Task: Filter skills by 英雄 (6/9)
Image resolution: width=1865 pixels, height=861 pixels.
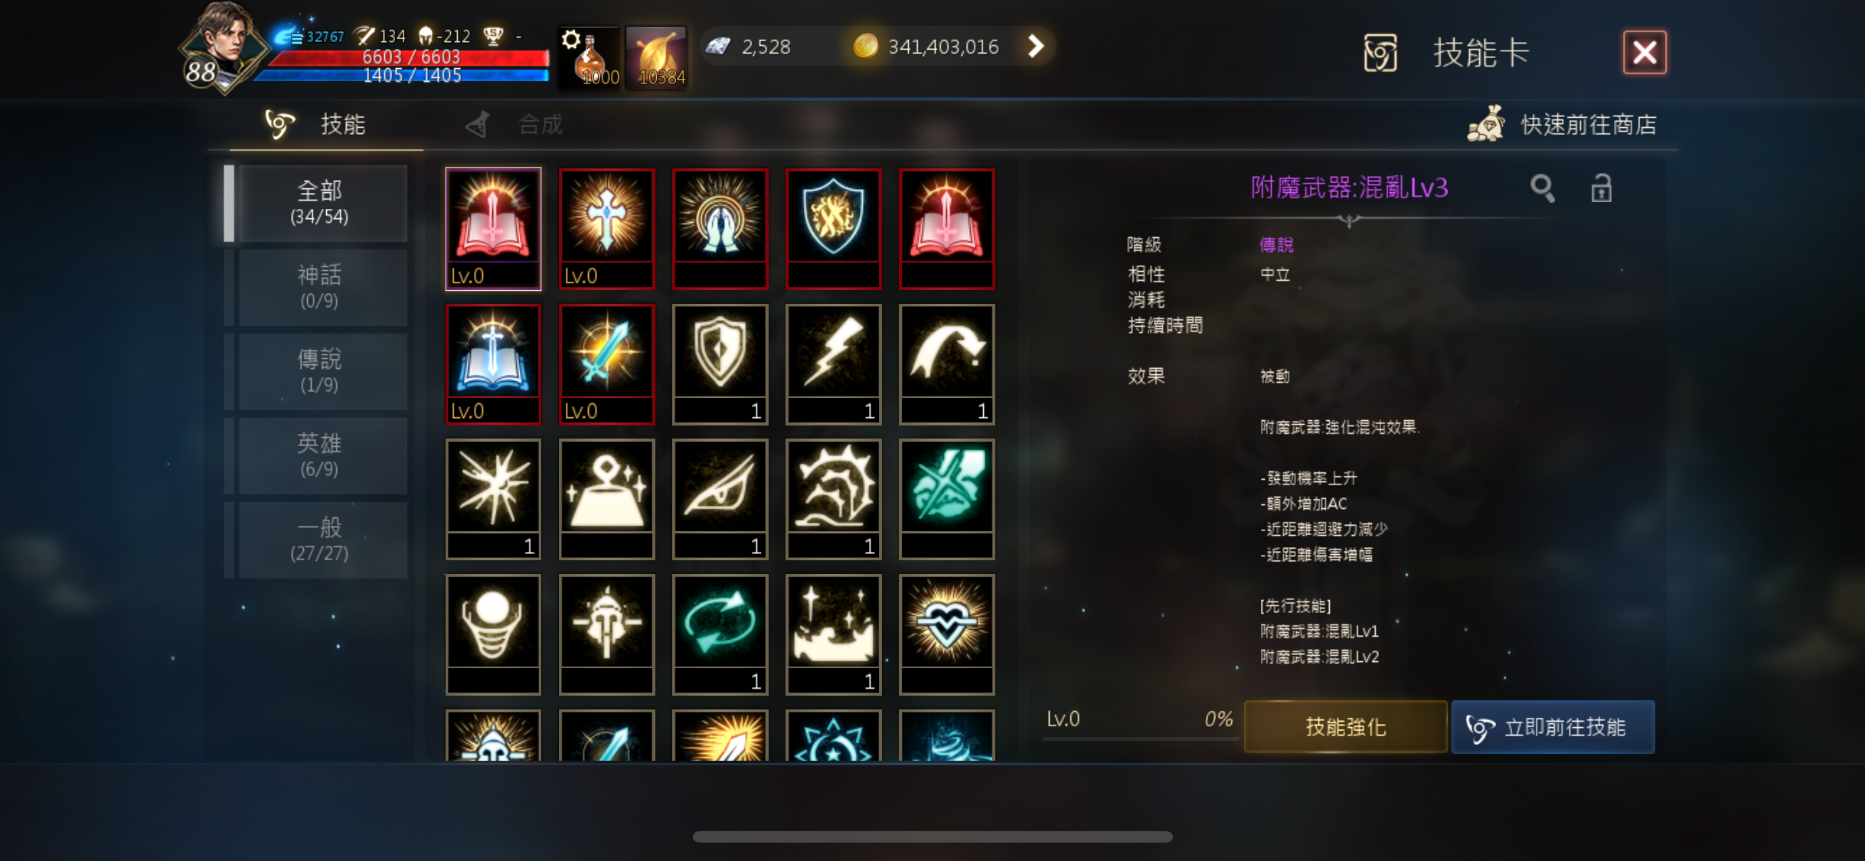Action: pyautogui.click(x=319, y=455)
